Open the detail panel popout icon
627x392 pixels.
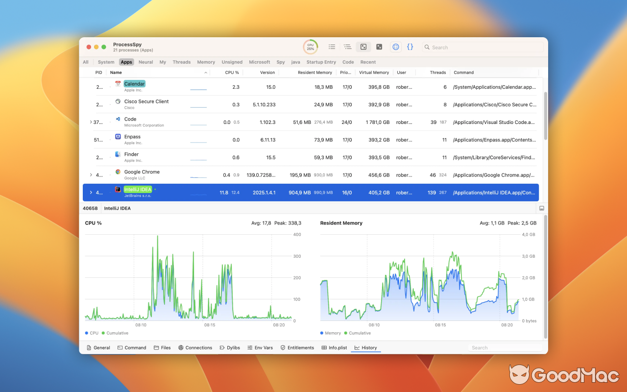tap(542, 208)
